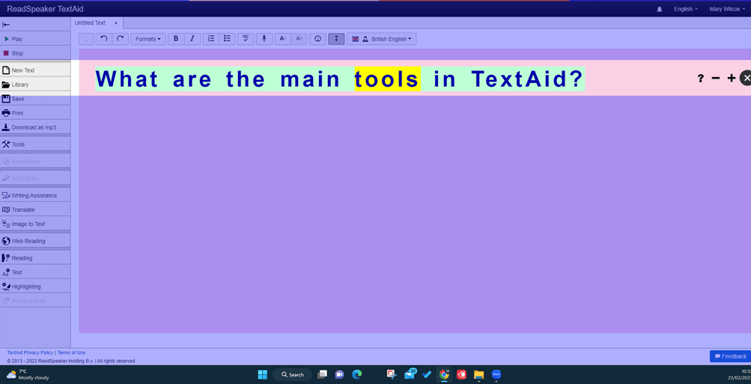Open the English language menu
Screen dimensions: 751x384
tap(685, 9)
